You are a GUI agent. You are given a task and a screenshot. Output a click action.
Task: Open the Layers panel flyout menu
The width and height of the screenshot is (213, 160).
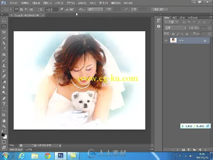[211, 17]
